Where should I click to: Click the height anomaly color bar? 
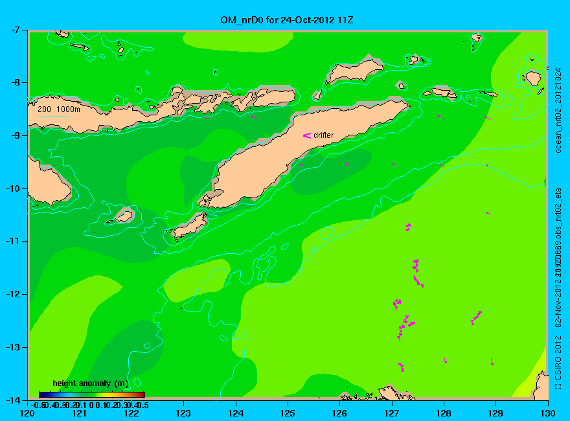(x=92, y=394)
